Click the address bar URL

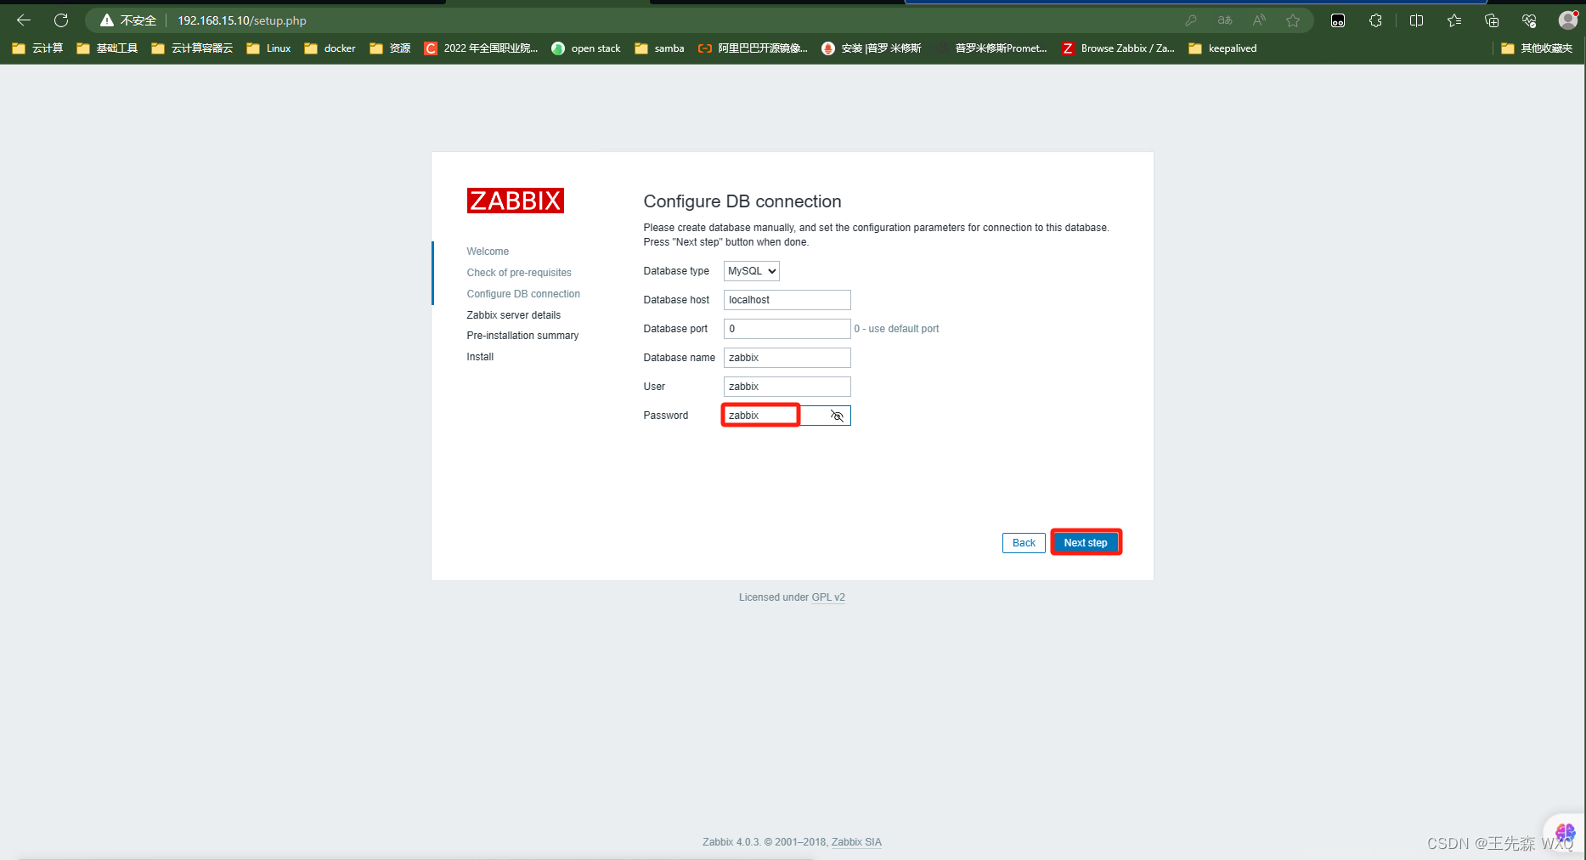point(242,20)
